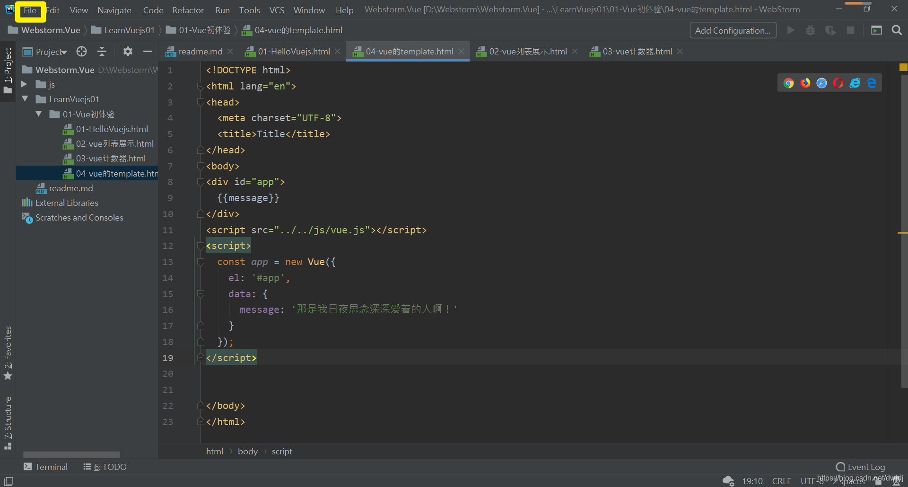Open the Refactor menu
This screenshot has height=487, width=908.
coord(188,10)
